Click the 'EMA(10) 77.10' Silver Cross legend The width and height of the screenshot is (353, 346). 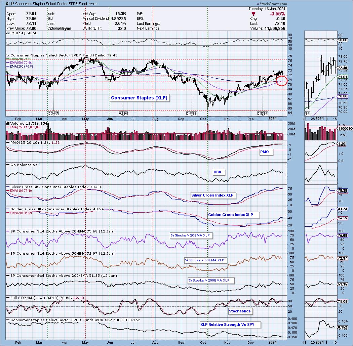click(x=19, y=191)
